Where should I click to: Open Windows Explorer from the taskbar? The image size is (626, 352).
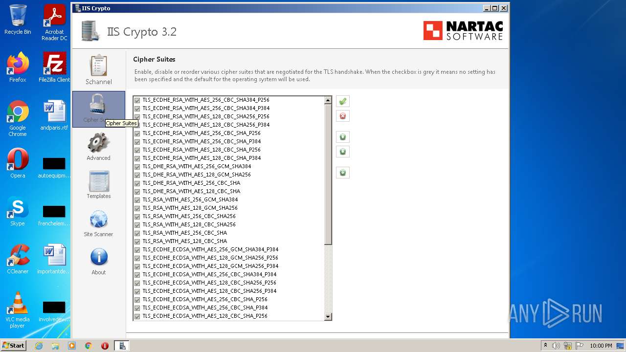pyautogui.click(x=55, y=346)
